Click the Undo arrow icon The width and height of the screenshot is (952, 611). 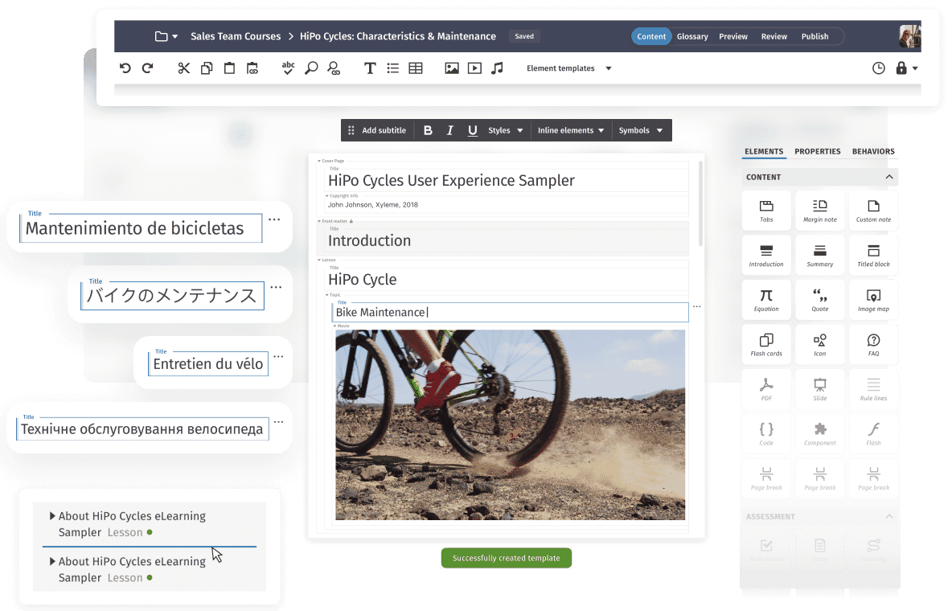point(125,68)
